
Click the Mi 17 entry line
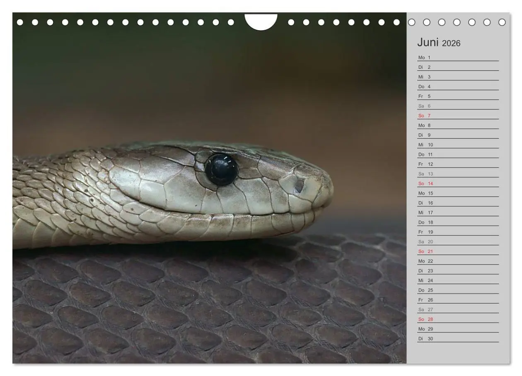point(458,212)
